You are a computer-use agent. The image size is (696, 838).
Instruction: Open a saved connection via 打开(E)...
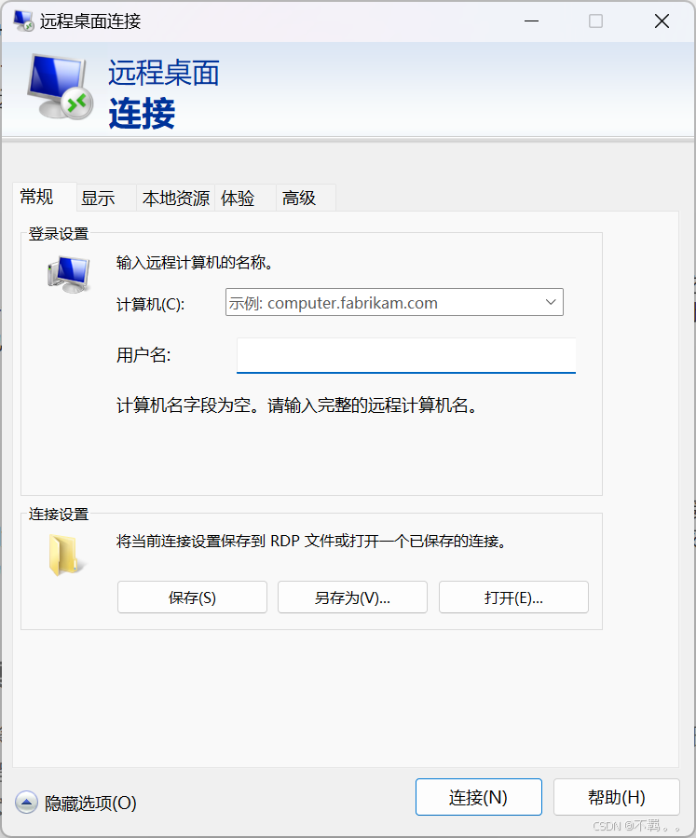pos(513,598)
